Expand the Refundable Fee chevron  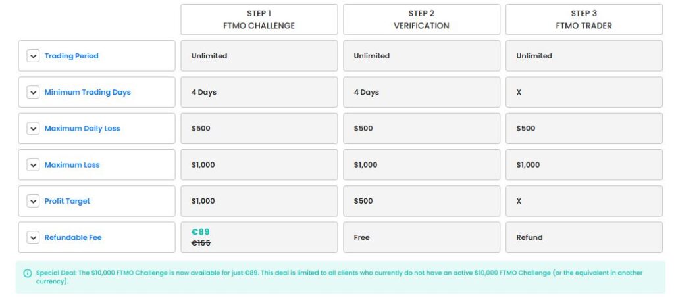tap(33, 237)
